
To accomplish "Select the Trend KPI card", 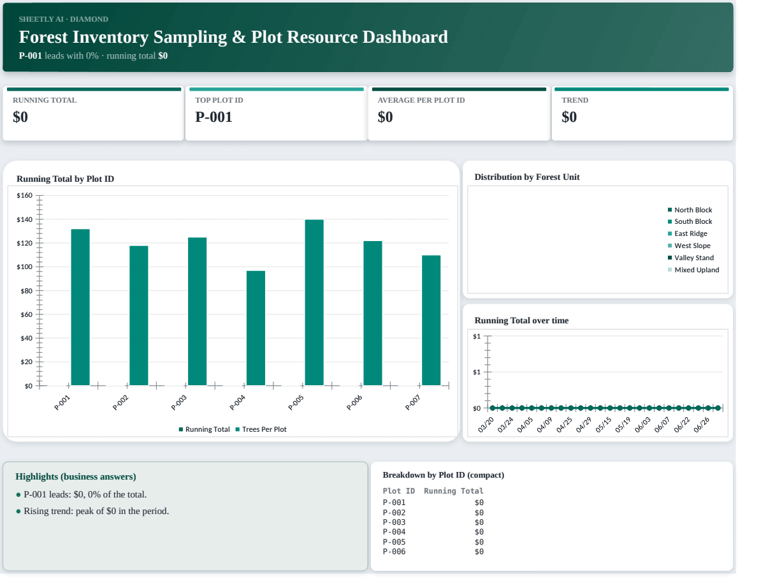I will tap(642, 114).
